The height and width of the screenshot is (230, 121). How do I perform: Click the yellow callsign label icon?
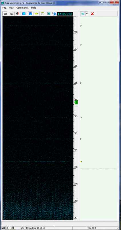36,14
